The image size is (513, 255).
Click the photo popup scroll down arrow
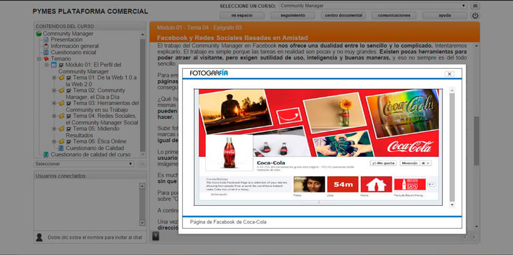pos(452,204)
